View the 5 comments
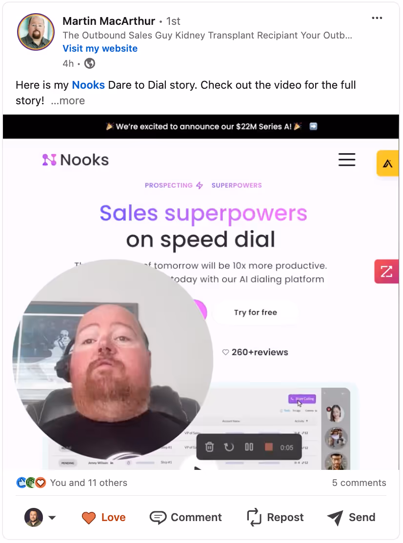The image size is (403, 543). (x=359, y=483)
